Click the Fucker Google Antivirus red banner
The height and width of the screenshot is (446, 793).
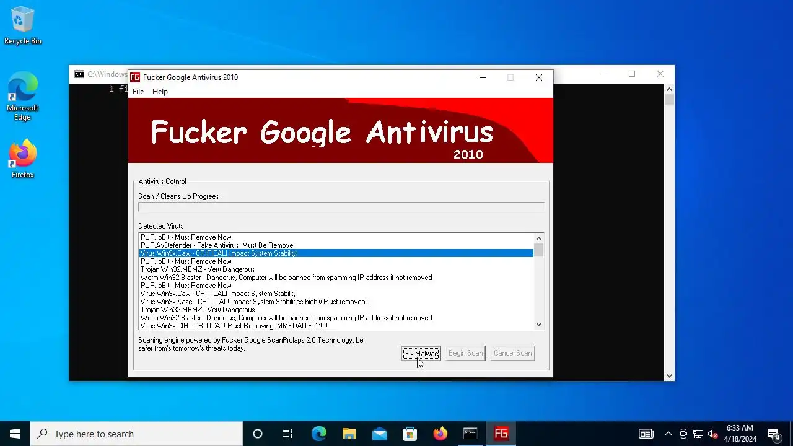click(x=340, y=131)
